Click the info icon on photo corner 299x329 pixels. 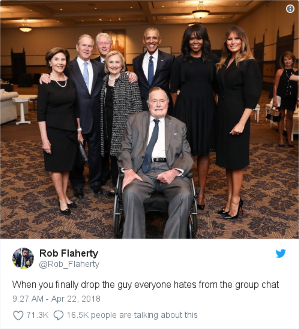(x=290, y=9)
